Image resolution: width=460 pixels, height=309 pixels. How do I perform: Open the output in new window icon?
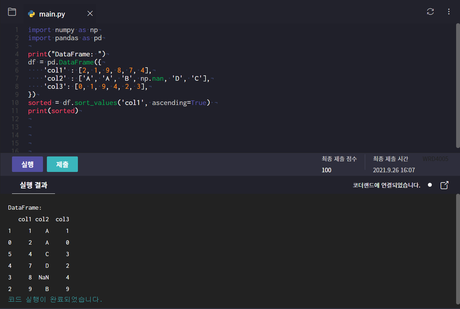445,185
